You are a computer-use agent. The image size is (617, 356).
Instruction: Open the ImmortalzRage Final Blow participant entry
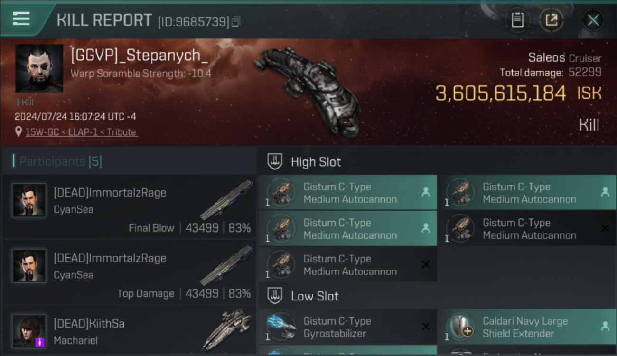(129, 206)
